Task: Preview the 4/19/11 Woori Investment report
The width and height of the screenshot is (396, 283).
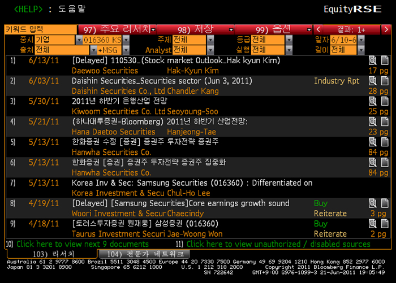Action: pyautogui.click(x=372, y=203)
